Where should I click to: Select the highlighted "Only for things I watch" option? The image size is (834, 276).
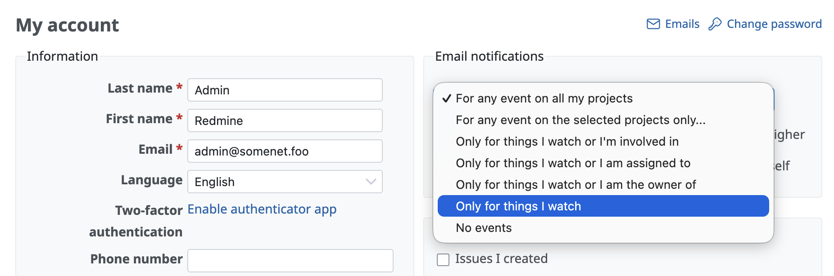tap(518, 206)
